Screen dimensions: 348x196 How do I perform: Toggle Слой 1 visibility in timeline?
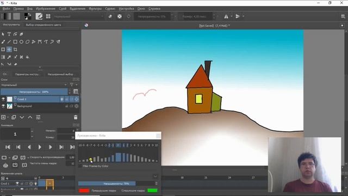coord(17,183)
